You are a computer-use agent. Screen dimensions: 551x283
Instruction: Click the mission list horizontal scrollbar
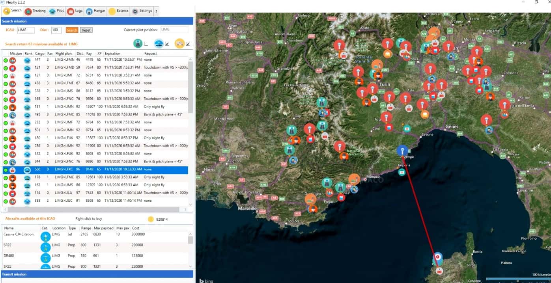click(x=95, y=209)
